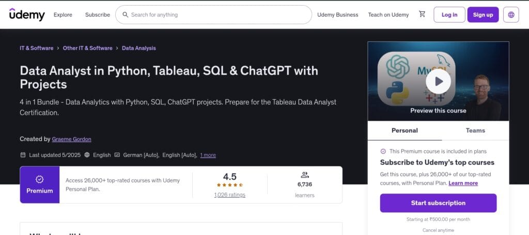The width and height of the screenshot is (529, 235).
Task: Open Udemy Business
Action: (338, 15)
